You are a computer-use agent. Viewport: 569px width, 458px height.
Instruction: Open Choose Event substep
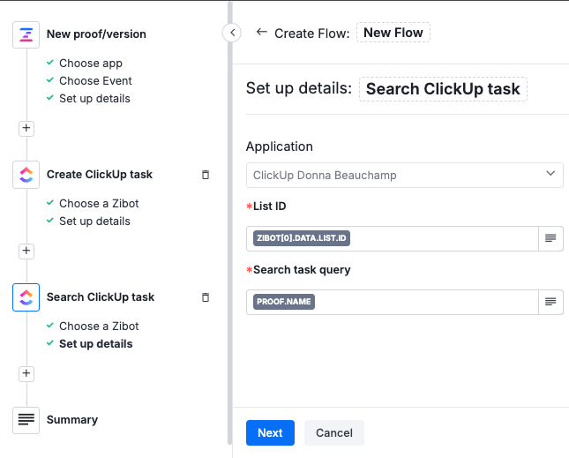[95, 80]
